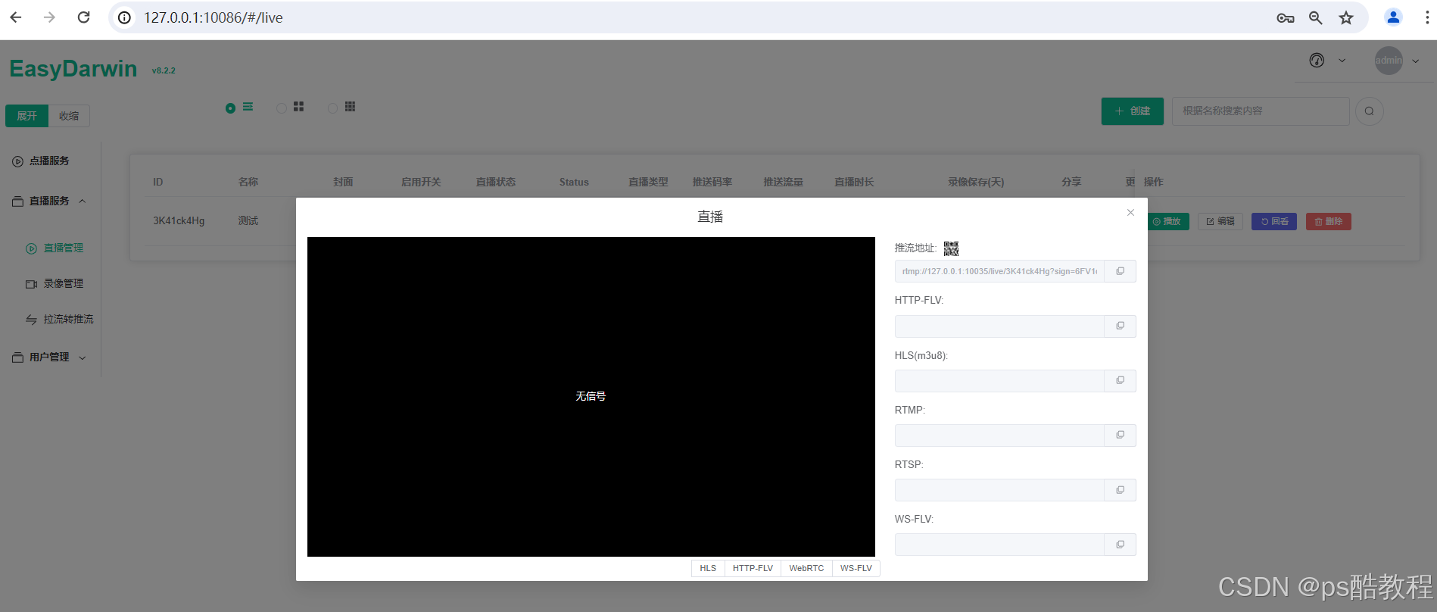Viewport: 1437px width, 612px height.
Task: Bookmark this page with star
Action: tap(1345, 17)
